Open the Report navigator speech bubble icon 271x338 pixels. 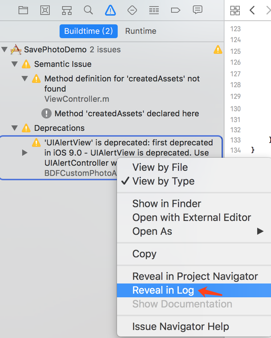point(197,10)
